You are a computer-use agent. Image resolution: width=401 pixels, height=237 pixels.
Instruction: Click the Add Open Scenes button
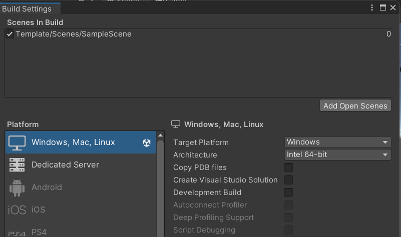355,105
